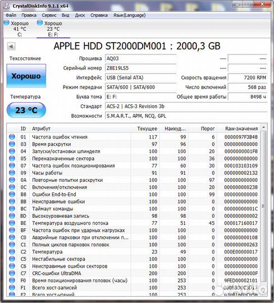
Task: Click the Прошивка field AQ03
Action: coord(140,58)
